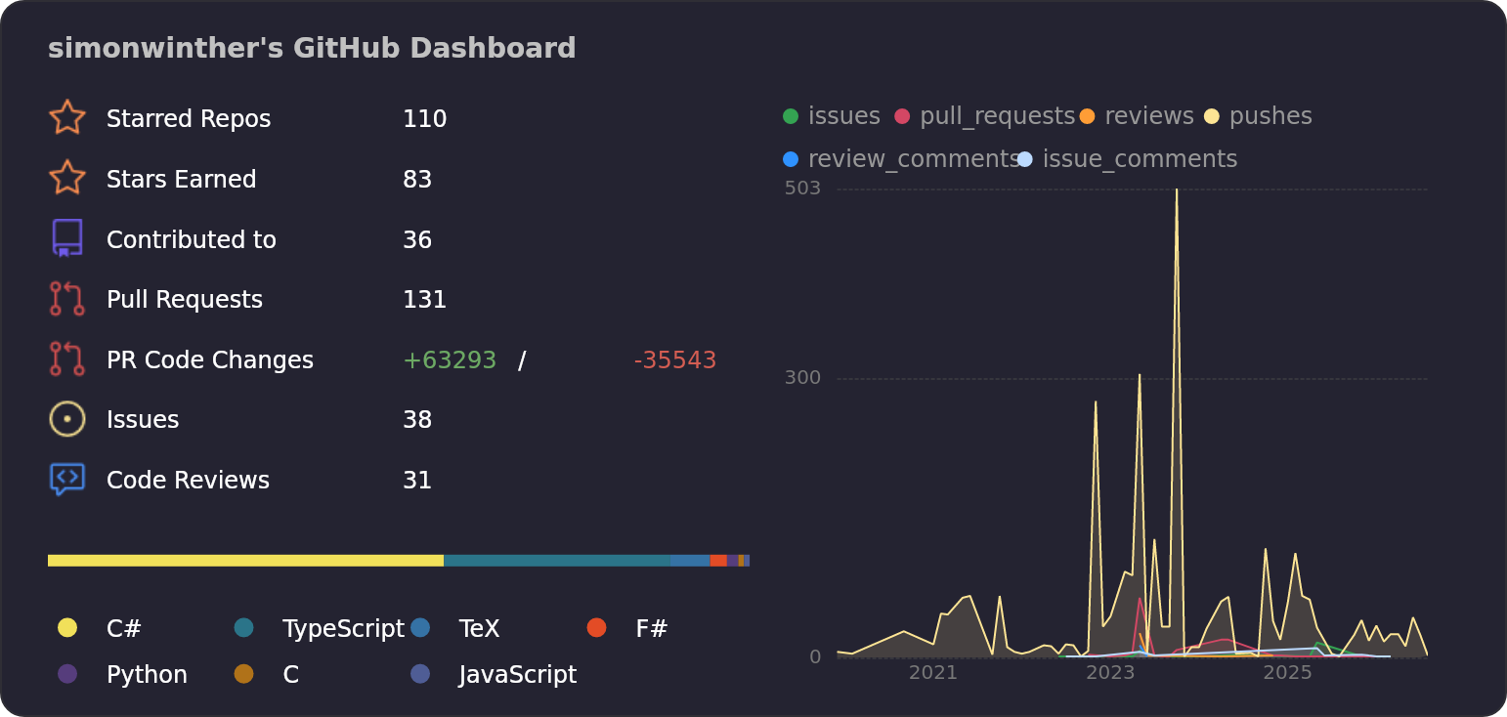
Task: Click the 2025 x-axis label
Action: (1287, 673)
